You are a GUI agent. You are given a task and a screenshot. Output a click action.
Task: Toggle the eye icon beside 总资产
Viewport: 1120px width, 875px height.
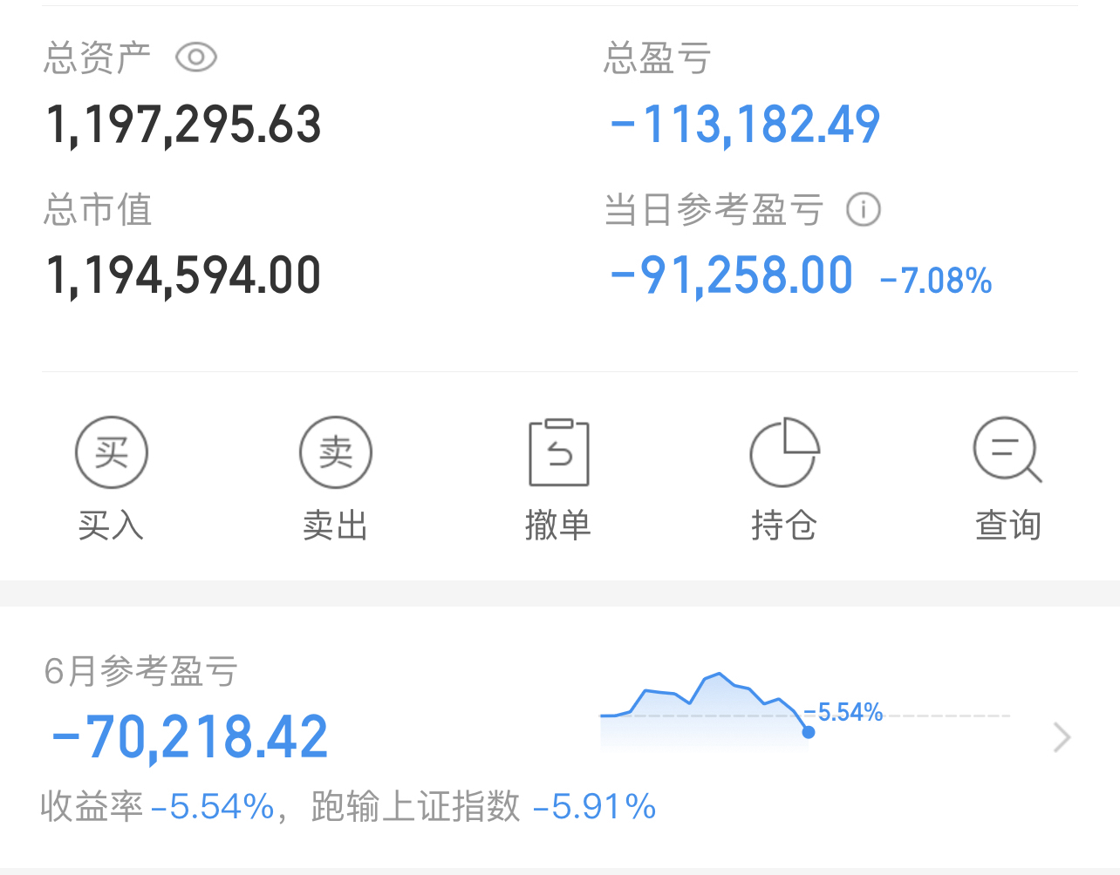point(196,58)
